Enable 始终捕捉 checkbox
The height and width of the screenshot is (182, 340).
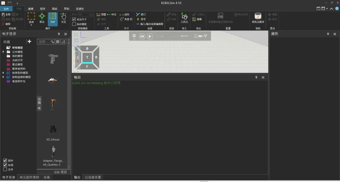[74, 24]
